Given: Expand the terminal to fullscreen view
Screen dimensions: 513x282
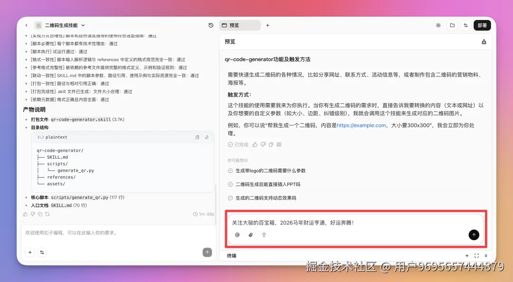Looking at the screenshot, I should pos(476,255).
